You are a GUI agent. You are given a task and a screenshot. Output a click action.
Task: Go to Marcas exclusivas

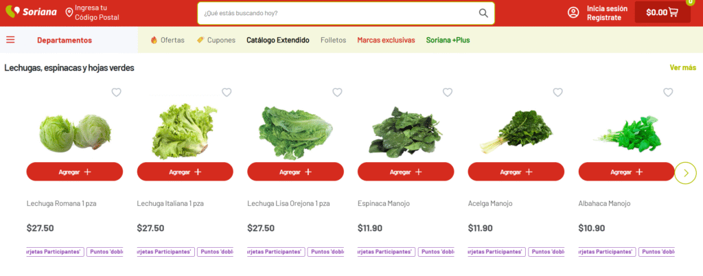point(386,40)
